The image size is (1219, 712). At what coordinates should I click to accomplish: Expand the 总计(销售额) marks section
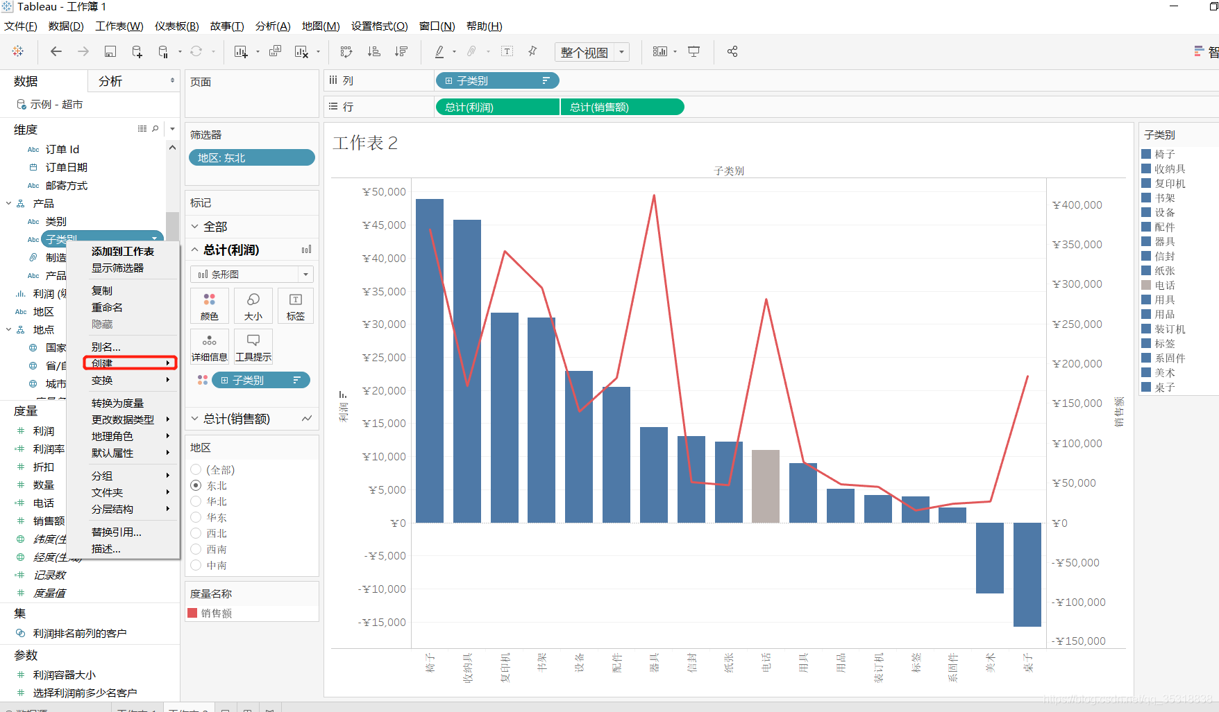point(195,419)
